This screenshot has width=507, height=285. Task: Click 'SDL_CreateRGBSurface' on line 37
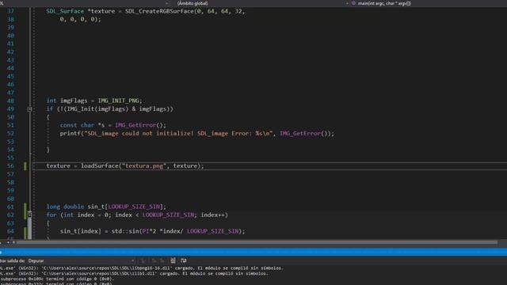159,11
